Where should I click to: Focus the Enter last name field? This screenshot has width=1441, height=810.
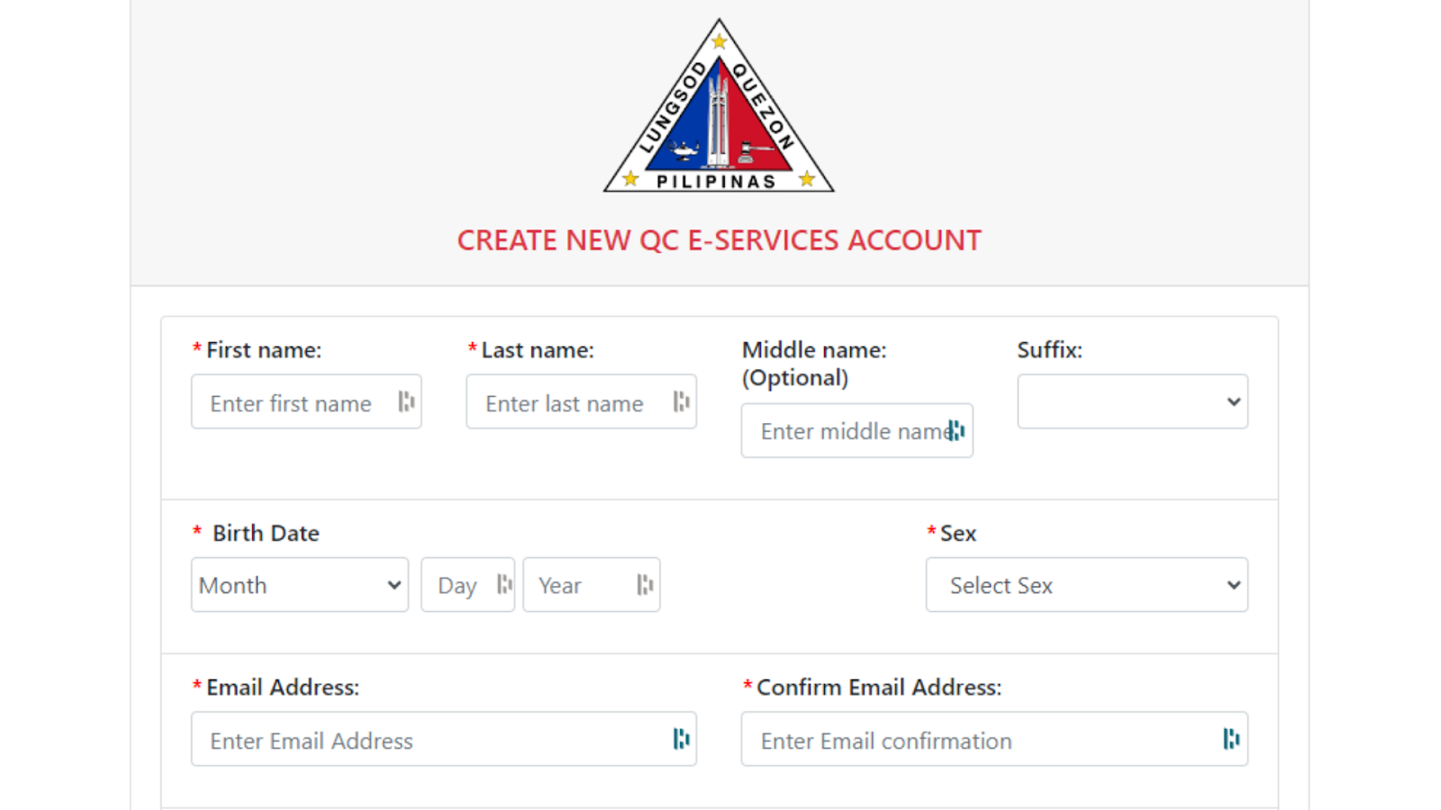click(x=581, y=401)
